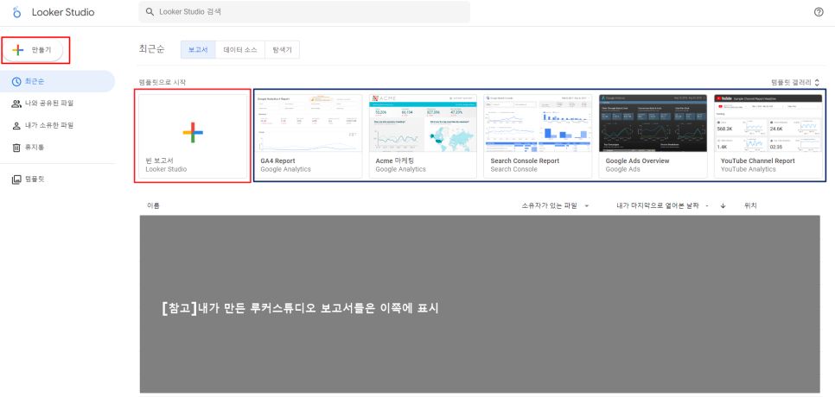
Task: Open the 내가 마지막으로 열어본 날짜 dropdown
Action: (x=662, y=205)
